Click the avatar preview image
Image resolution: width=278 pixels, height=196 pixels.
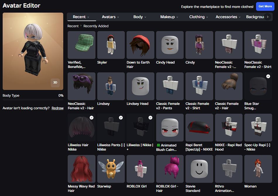pos(33,51)
